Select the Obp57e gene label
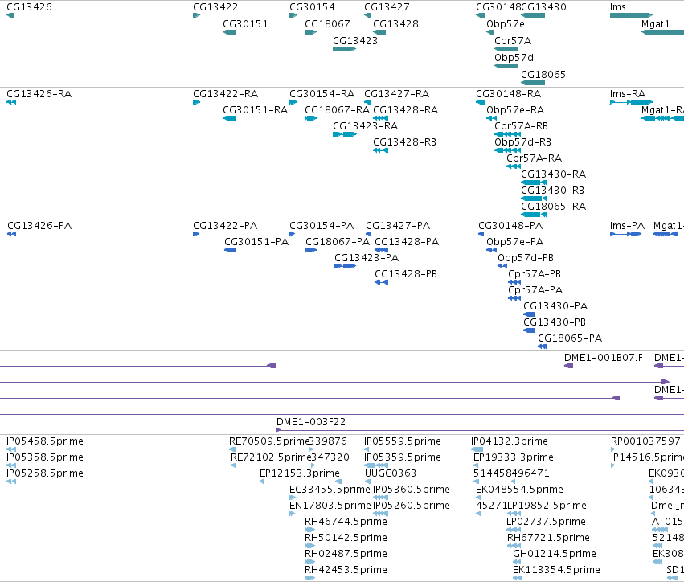684x582 pixels. (x=505, y=24)
